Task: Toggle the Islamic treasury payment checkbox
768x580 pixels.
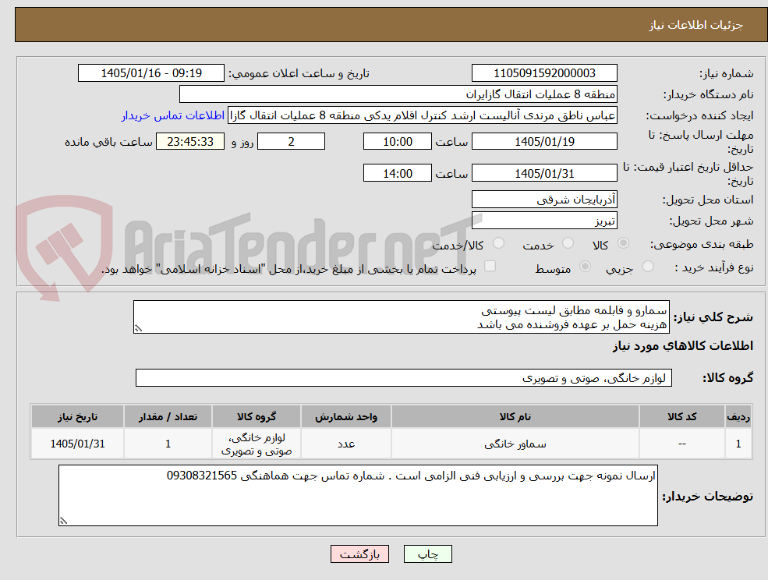Action: click(x=490, y=266)
